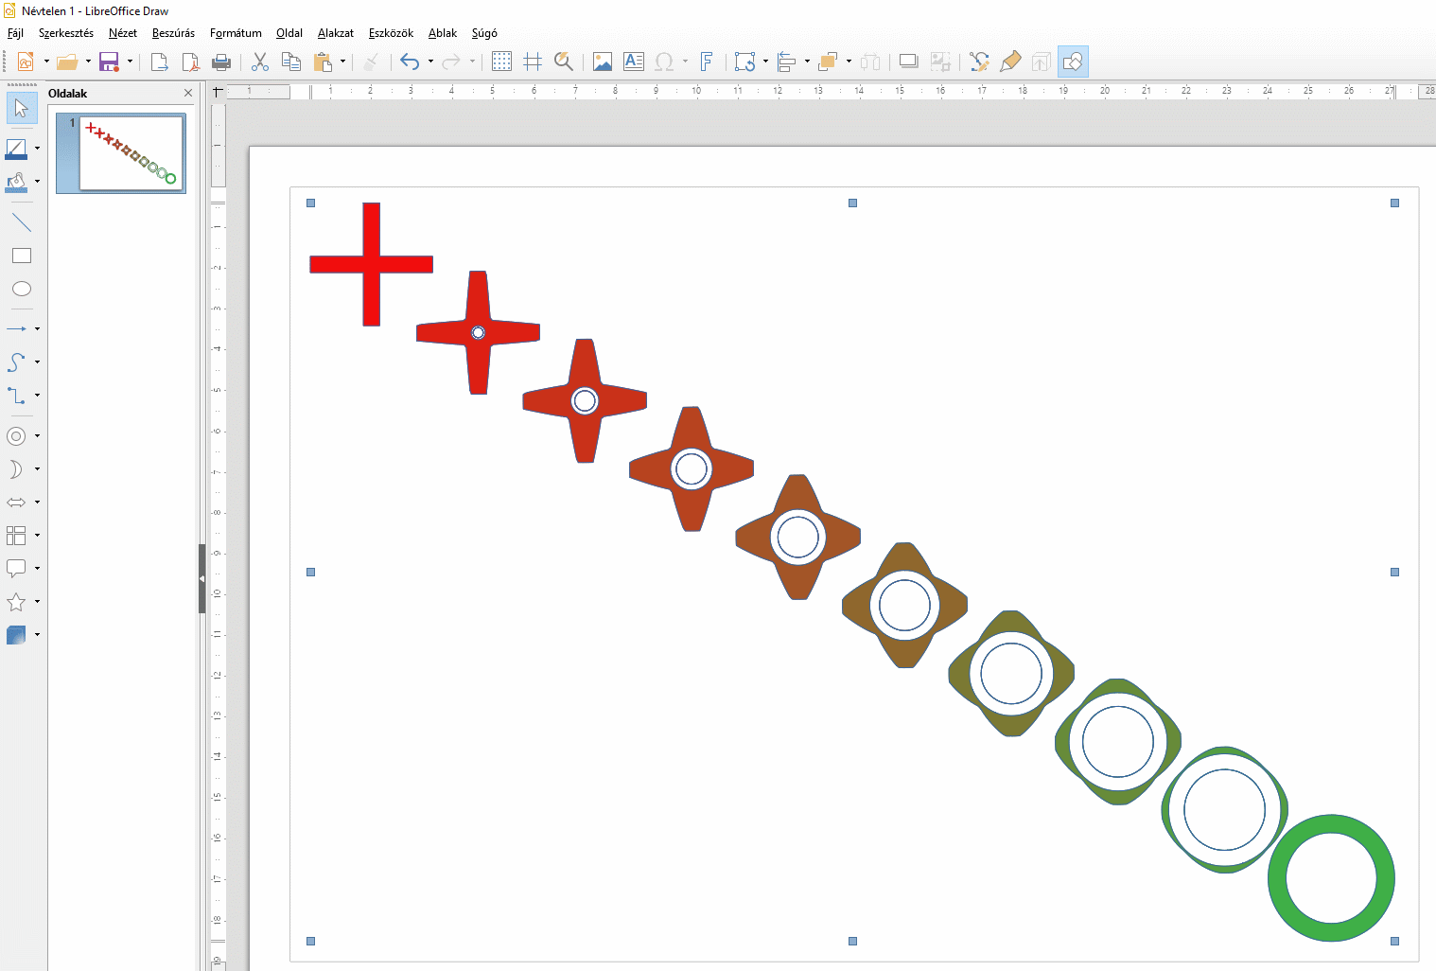Toggle the grid display button
The image size is (1436, 971).
[x=501, y=62]
